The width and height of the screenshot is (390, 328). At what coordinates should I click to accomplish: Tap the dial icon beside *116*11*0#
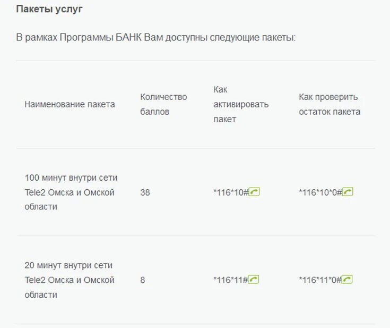tap(347, 280)
